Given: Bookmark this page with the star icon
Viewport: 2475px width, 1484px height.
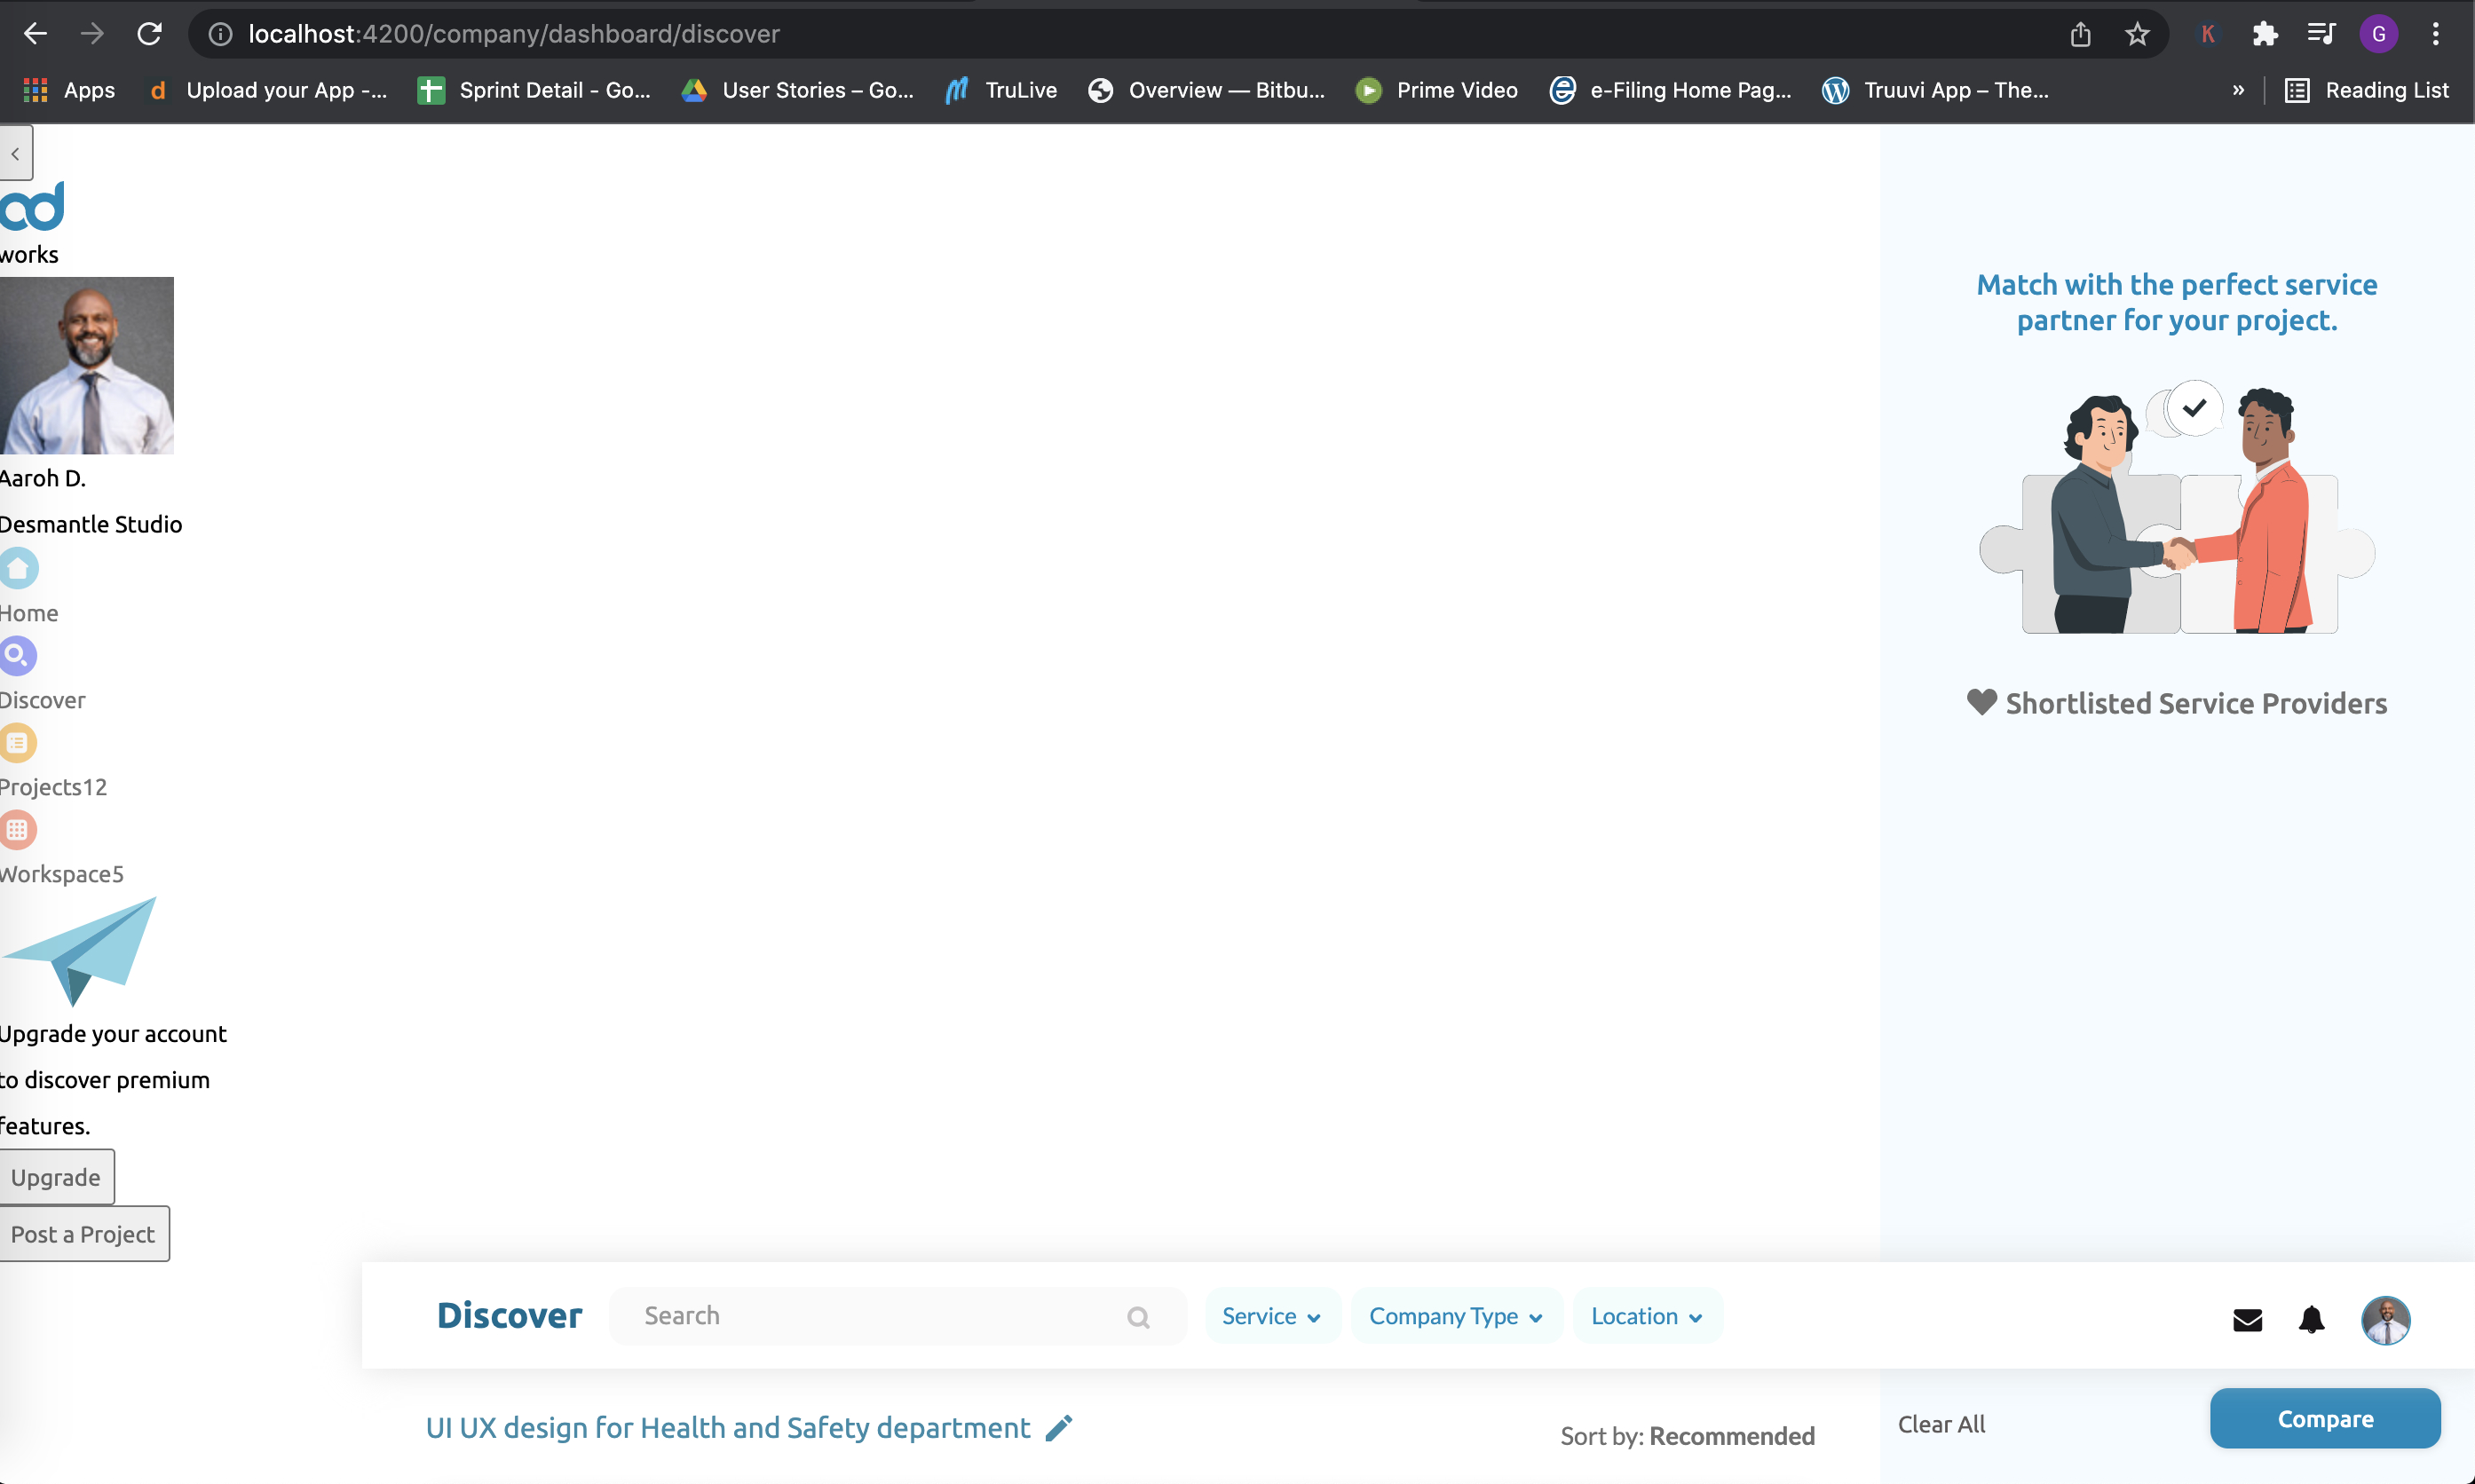Looking at the screenshot, I should pos(2137,34).
